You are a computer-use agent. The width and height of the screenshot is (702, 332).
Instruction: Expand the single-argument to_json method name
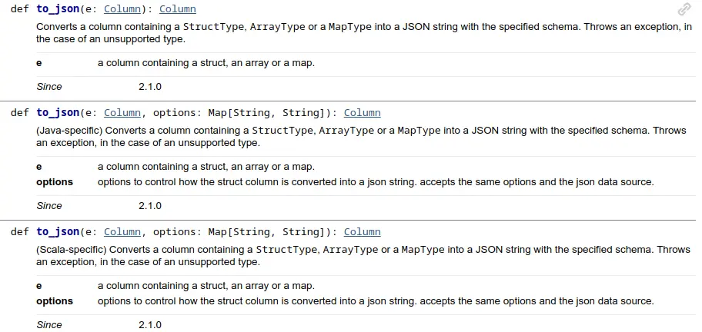click(58, 9)
